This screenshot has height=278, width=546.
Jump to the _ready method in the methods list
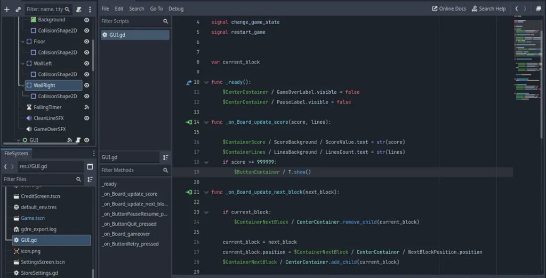click(109, 184)
